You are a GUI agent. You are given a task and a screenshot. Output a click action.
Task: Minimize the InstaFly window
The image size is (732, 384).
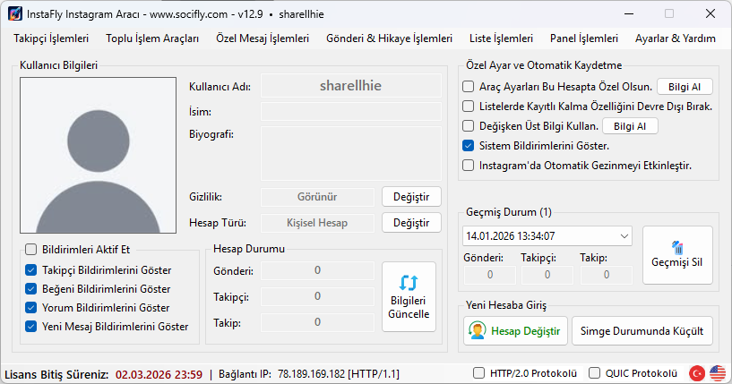point(629,14)
